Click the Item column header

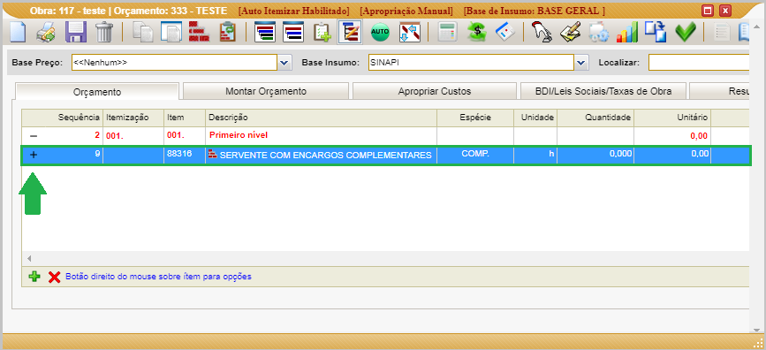[185, 118]
